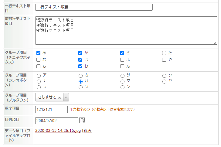
Task: Click into the 一行テキスト項目 input field
Action: pos(94,7)
